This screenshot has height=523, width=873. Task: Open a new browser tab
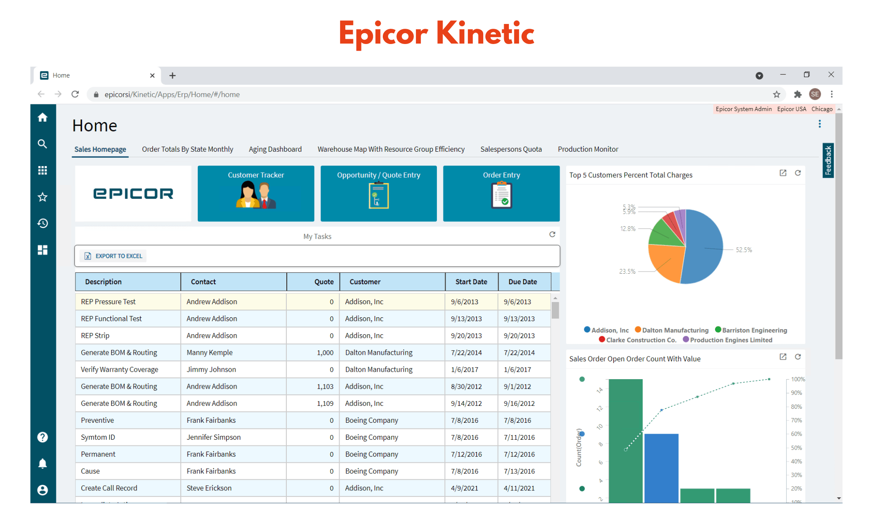point(172,75)
